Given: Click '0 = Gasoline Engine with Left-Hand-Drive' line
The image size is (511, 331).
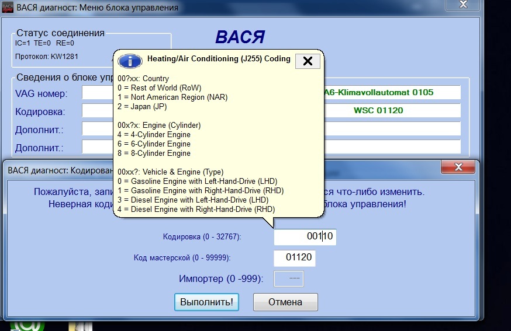Looking at the screenshot, I should [x=197, y=182].
